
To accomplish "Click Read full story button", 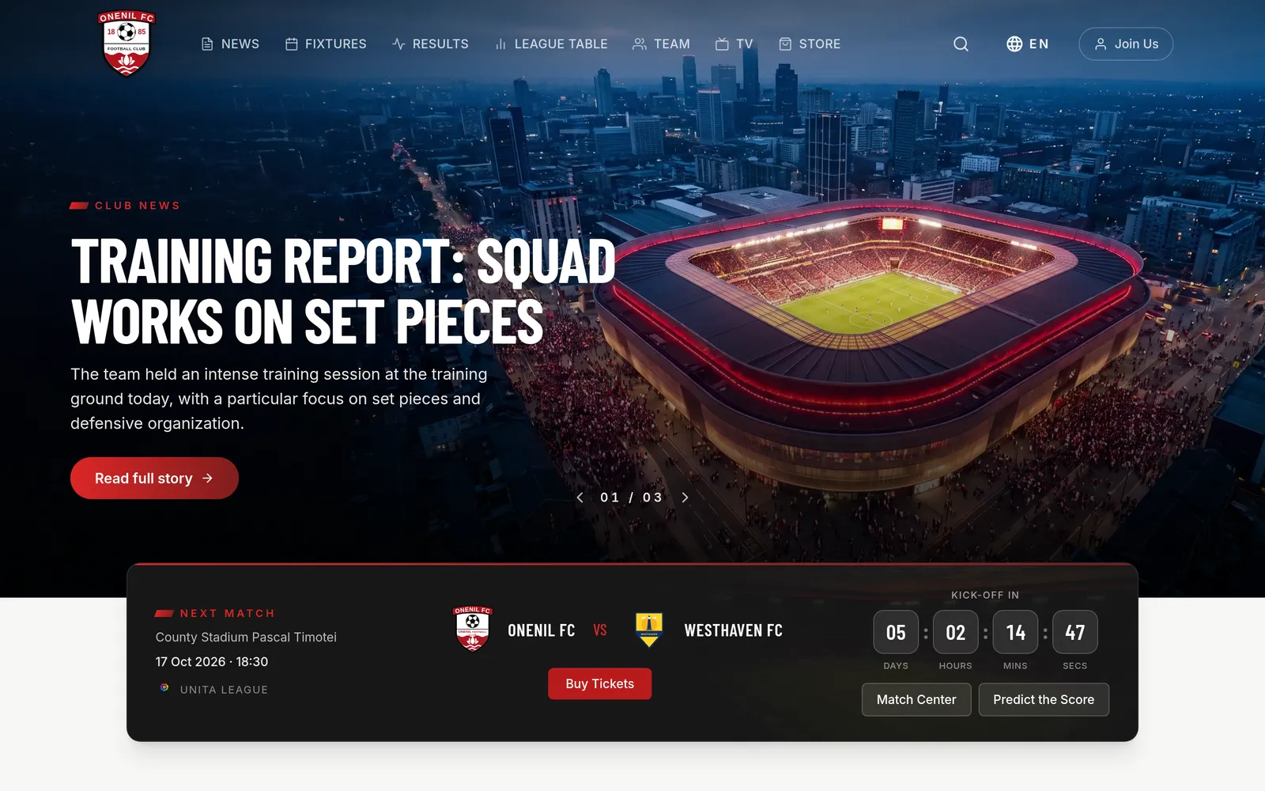I will 154,479.
